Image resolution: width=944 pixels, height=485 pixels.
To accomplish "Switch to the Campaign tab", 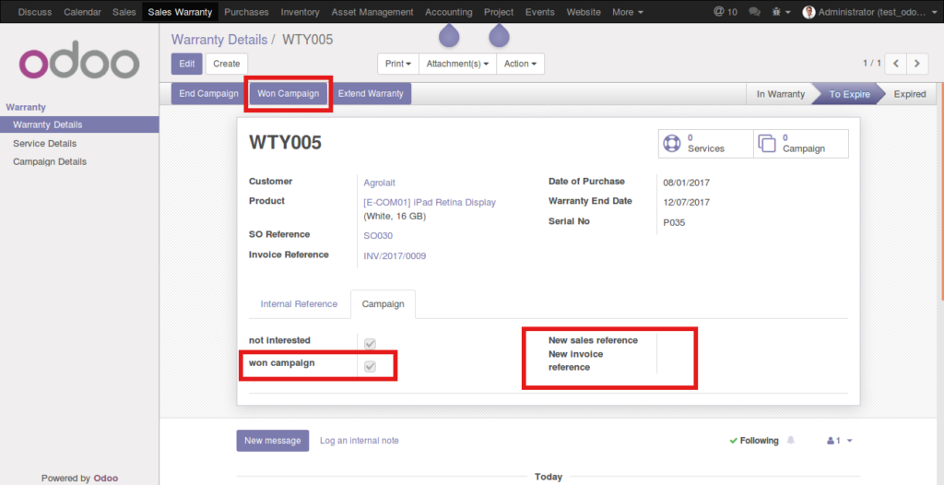I will (x=383, y=303).
